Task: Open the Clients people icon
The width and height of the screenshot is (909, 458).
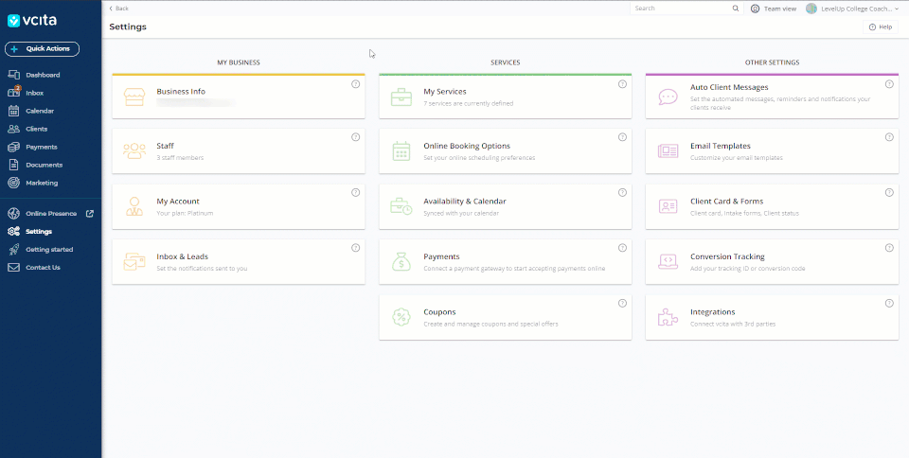Action: [14, 129]
